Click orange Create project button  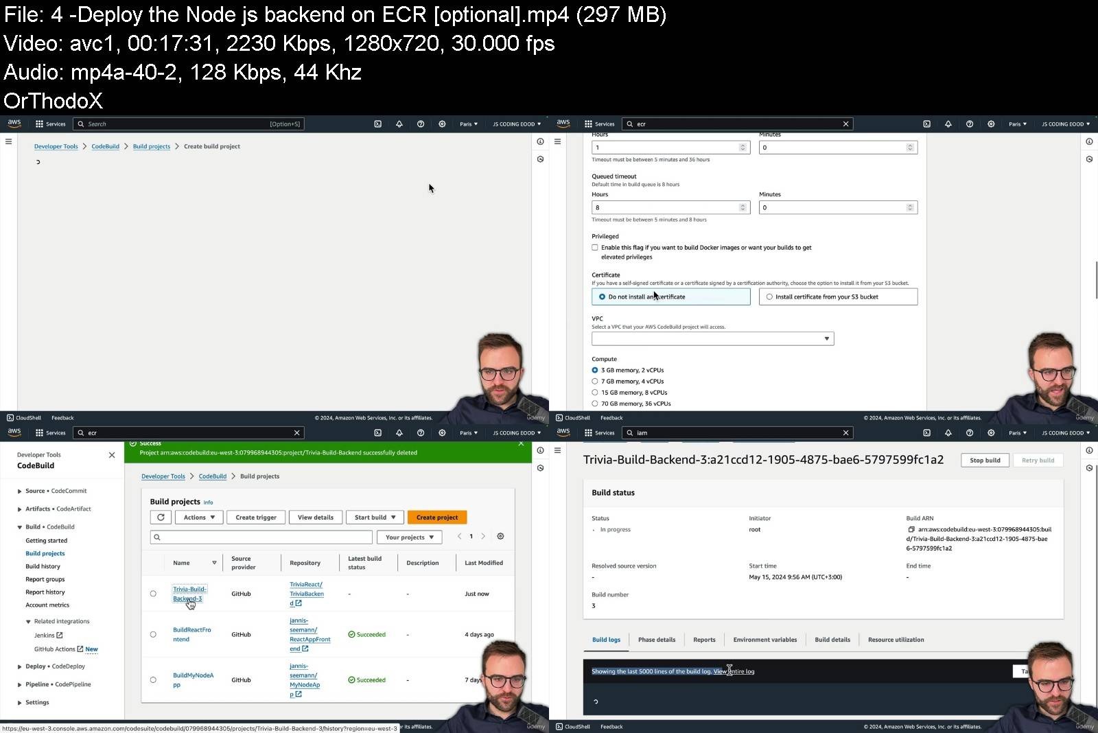[x=437, y=517]
